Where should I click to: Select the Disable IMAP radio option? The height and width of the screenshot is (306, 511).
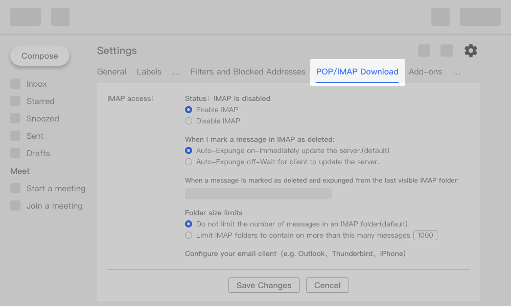pos(189,121)
